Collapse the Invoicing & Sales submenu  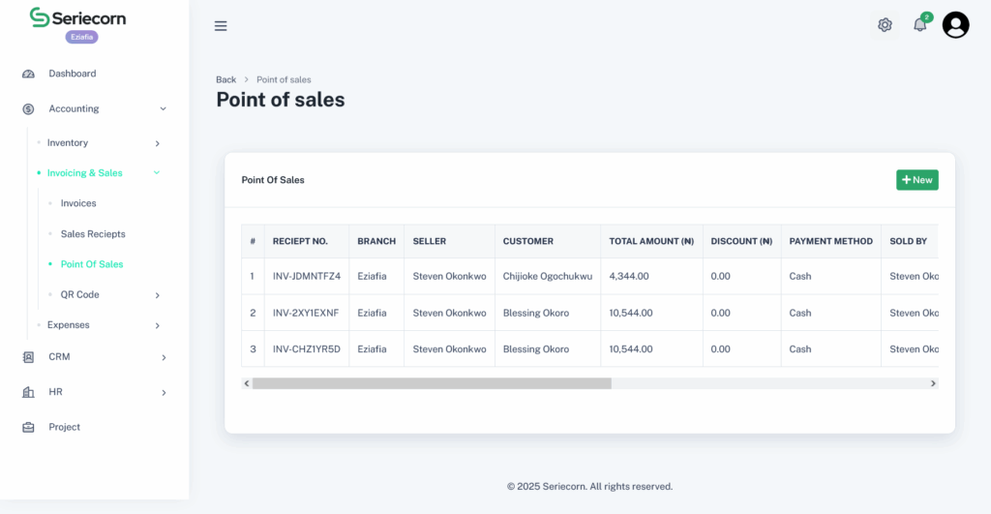(157, 172)
